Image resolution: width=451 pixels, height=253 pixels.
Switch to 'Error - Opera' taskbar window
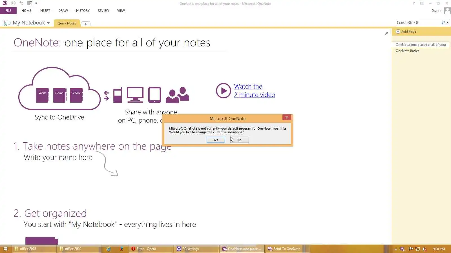click(151, 249)
